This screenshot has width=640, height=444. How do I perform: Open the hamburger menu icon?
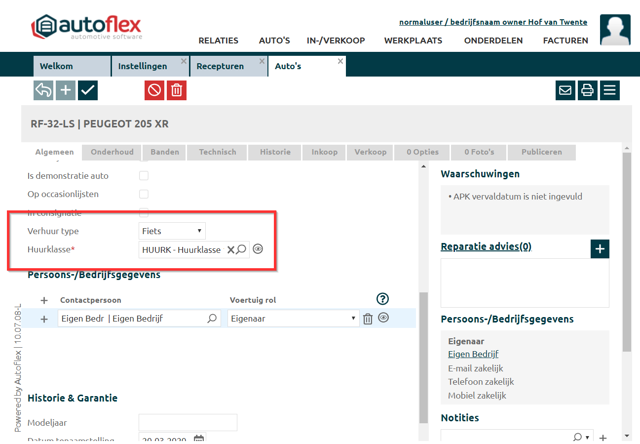610,90
